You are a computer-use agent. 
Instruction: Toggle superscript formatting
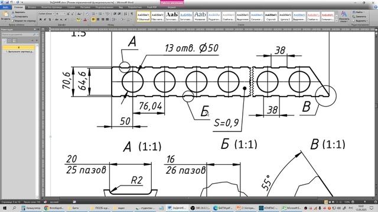click(66, 19)
